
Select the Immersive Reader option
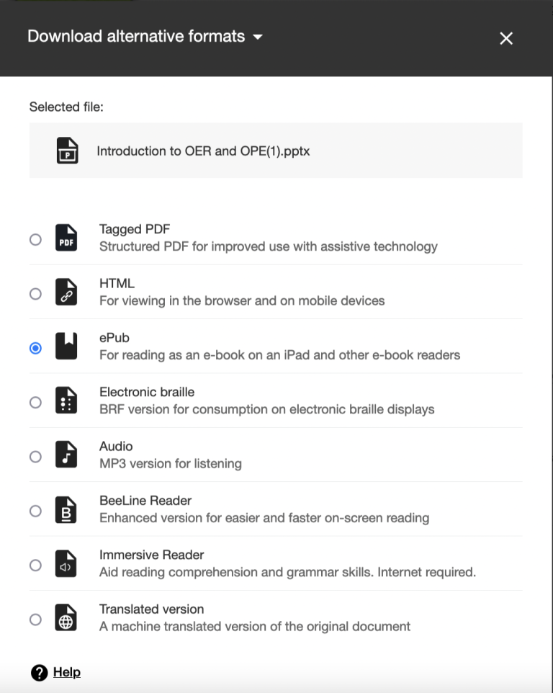pyautogui.click(x=35, y=565)
